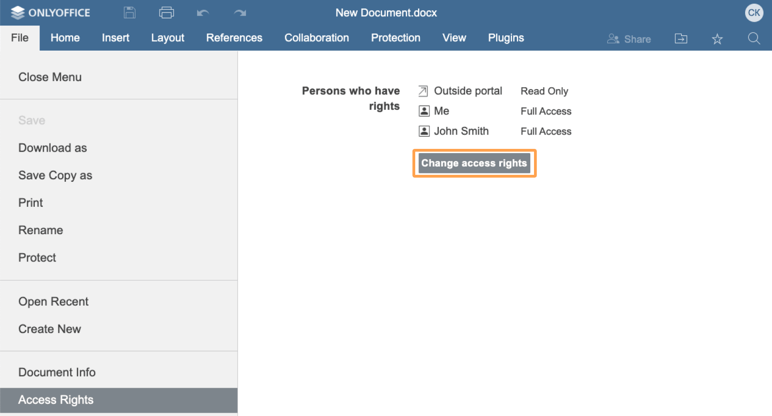772x416 pixels.
Task: Open search with magnifier icon
Action: pyautogui.click(x=754, y=38)
